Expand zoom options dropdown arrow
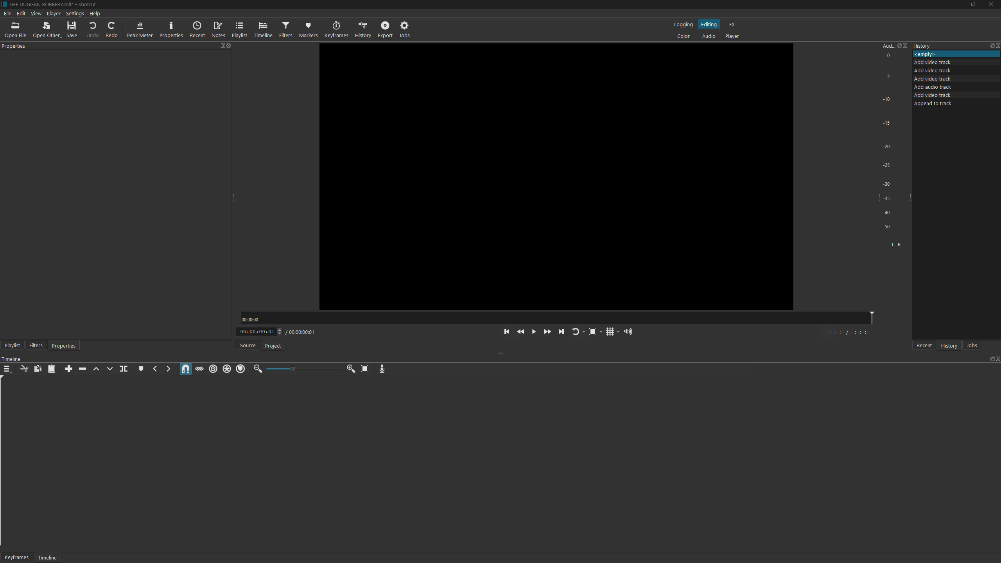 point(601,332)
